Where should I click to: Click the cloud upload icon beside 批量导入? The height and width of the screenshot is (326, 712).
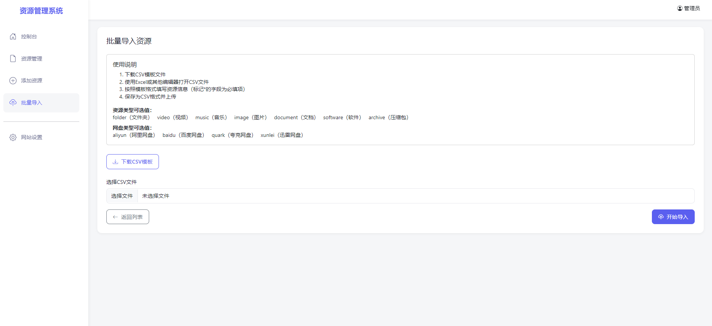click(x=13, y=103)
